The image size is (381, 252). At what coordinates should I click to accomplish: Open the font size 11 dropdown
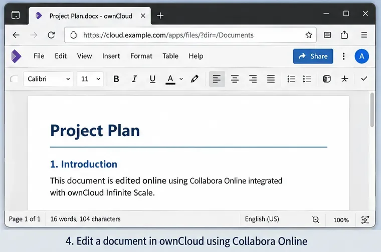(x=90, y=79)
